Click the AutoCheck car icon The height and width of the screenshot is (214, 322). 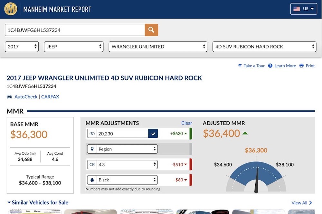(9, 97)
